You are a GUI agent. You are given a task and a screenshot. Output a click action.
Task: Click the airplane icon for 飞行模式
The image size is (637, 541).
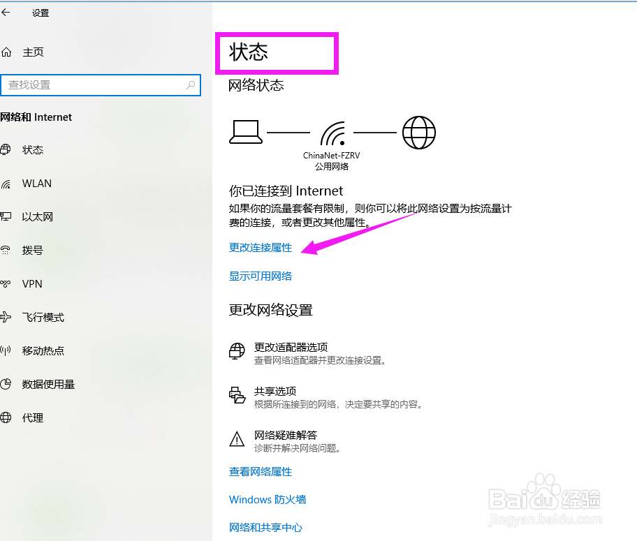[x=10, y=317]
